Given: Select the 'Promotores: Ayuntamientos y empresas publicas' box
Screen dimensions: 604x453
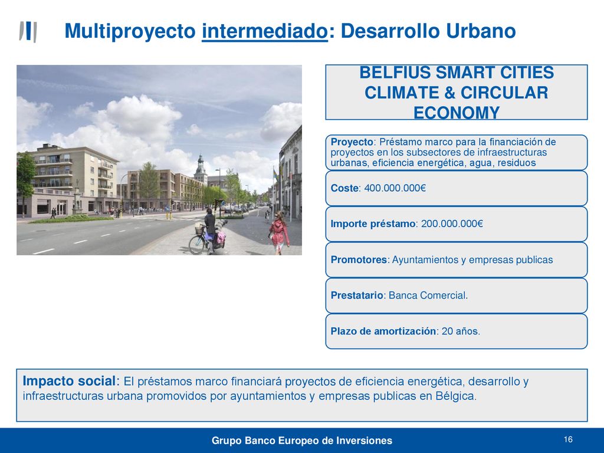Looking at the screenshot, I should [x=457, y=260].
